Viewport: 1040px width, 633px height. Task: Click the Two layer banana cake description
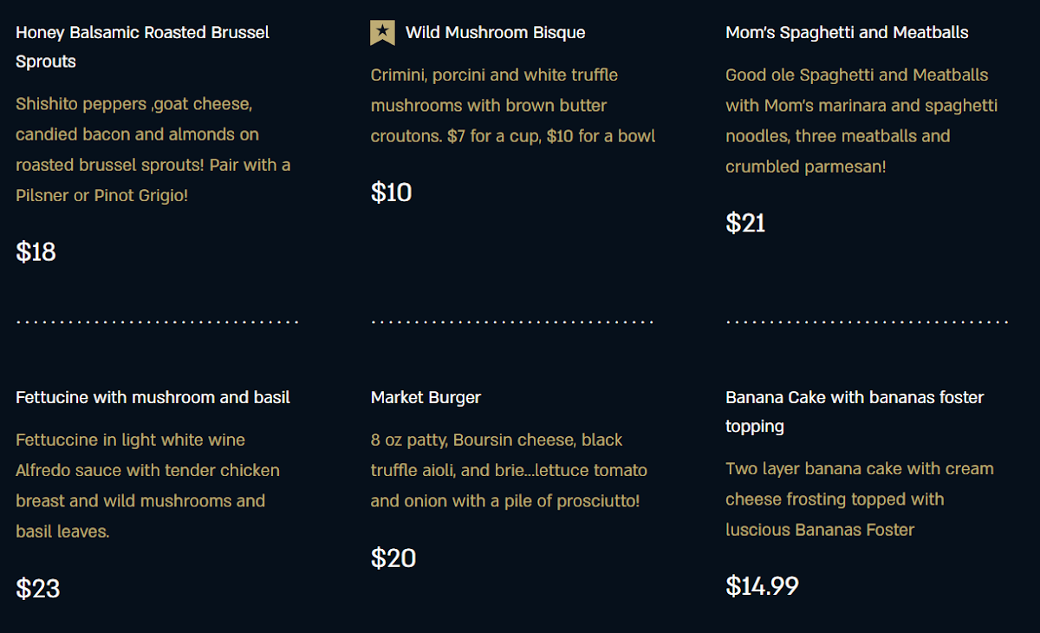(x=859, y=499)
